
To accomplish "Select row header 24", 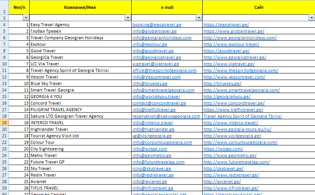I will point(4,155).
